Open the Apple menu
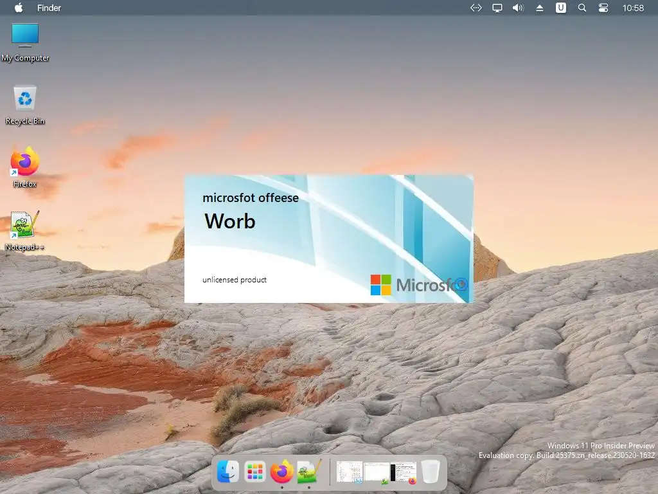Viewport: 658px width, 494px height. (19, 8)
